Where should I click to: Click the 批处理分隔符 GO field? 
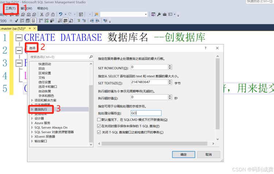[x=146, y=113]
